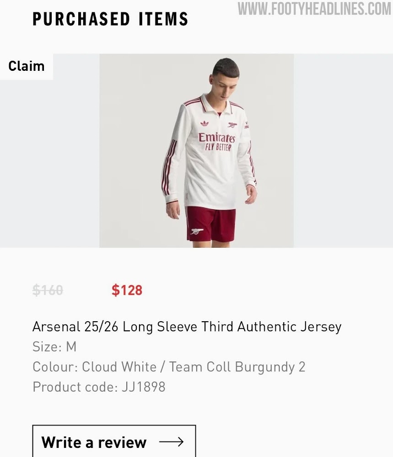Select the Product code JJ1898 text
393x457 pixels.
(99, 387)
